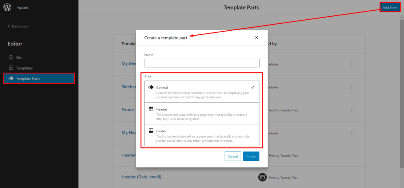404x188 pixels.
Task: Open Site in the Editor menu
Action: coord(19,57)
